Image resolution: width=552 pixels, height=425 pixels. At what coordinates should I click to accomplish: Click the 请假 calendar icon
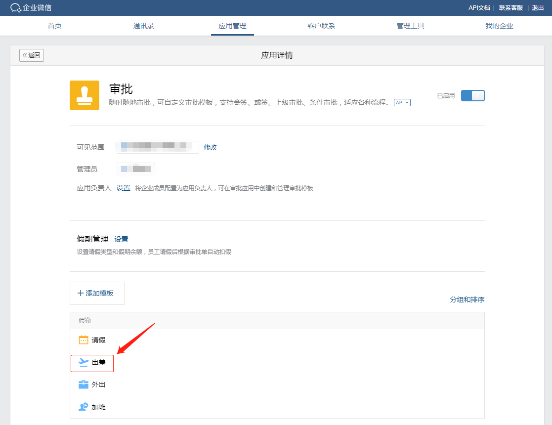(84, 340)
